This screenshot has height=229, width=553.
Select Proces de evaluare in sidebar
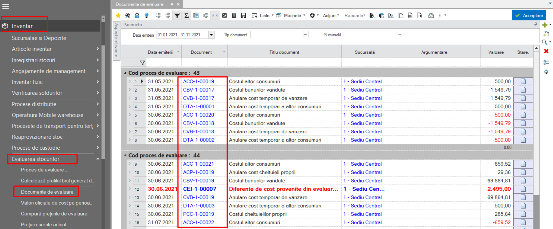(x=44, y=170)
